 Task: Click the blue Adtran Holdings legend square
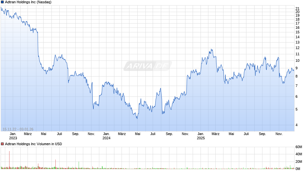tap(2, 2)
